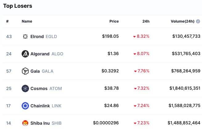Click the Chainlink hexagon logo icon

[25, 106]
